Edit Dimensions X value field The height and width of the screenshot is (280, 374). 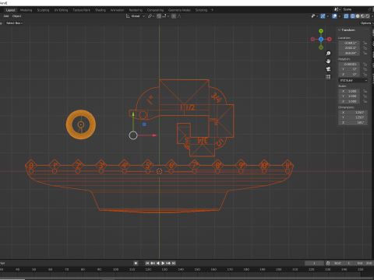tap(353, 113)
